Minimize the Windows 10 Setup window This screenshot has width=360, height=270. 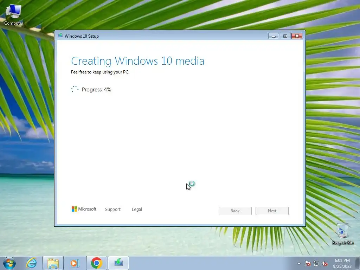(274, 36)
